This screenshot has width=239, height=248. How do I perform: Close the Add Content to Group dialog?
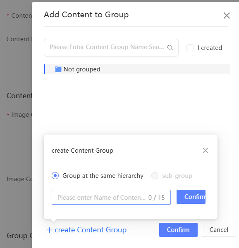pos(227,16)
